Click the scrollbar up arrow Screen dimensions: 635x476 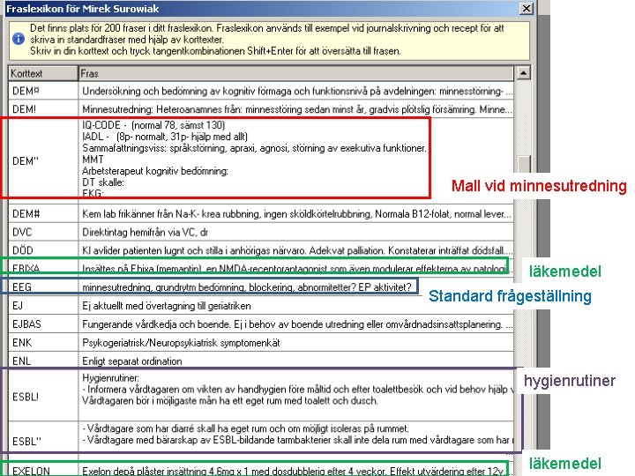pyautogui.click(x=523, y=73)
